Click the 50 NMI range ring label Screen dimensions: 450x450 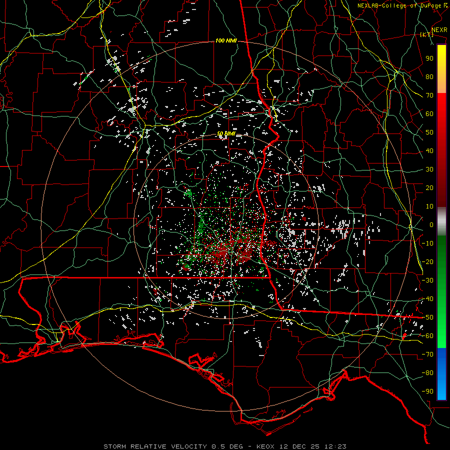click(x=226, y=133)
